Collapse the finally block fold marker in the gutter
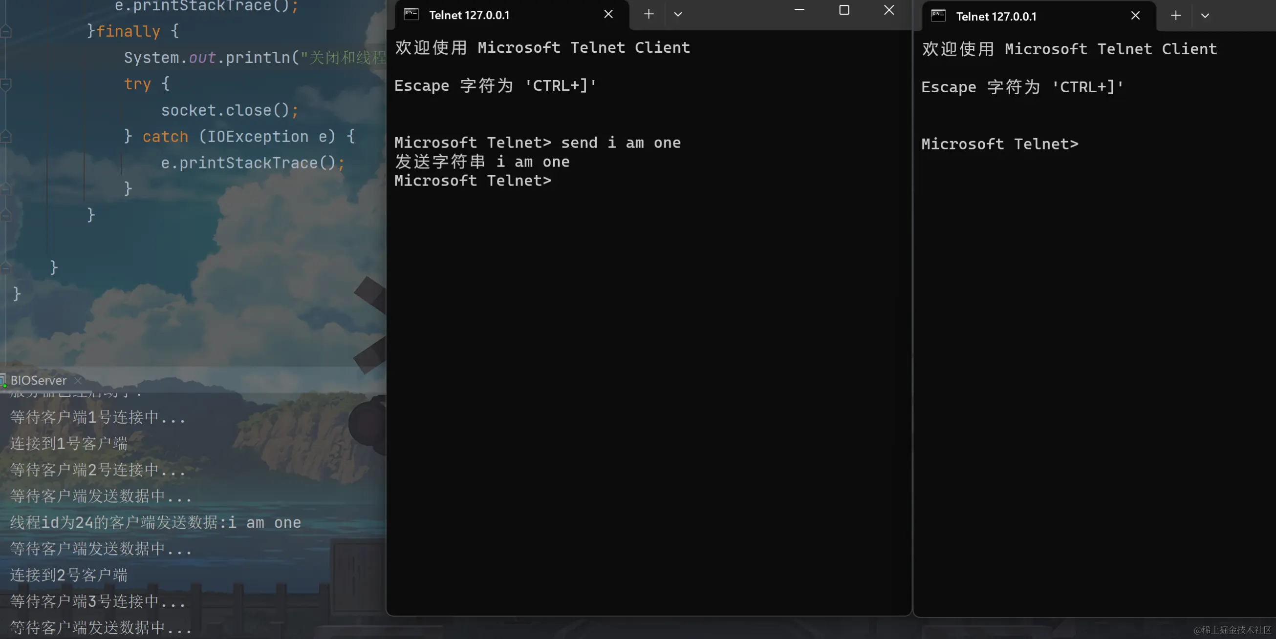This screenshot has height=639, width=1276. pyautogui.click(x=5, y=32)
